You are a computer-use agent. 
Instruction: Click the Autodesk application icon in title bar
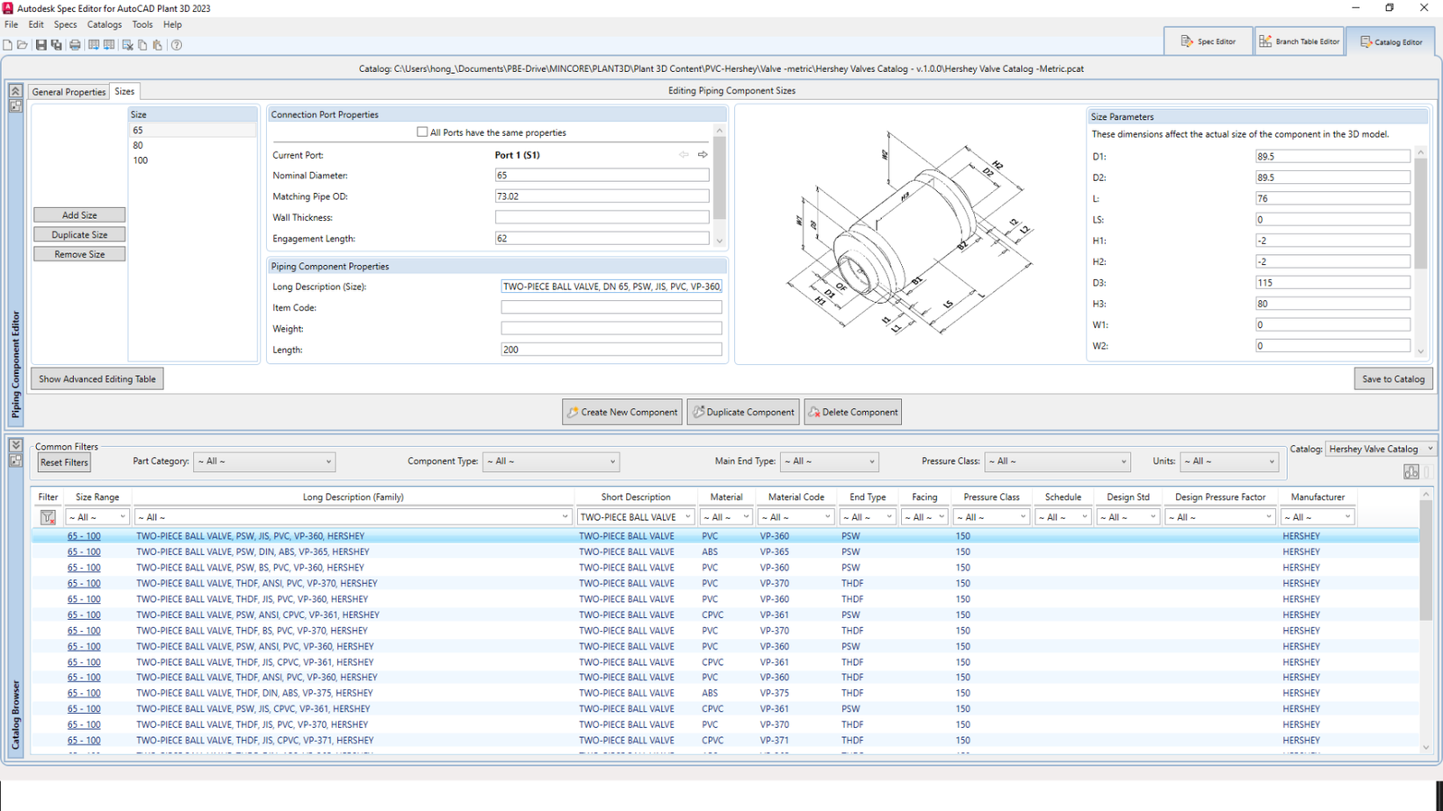8,8
